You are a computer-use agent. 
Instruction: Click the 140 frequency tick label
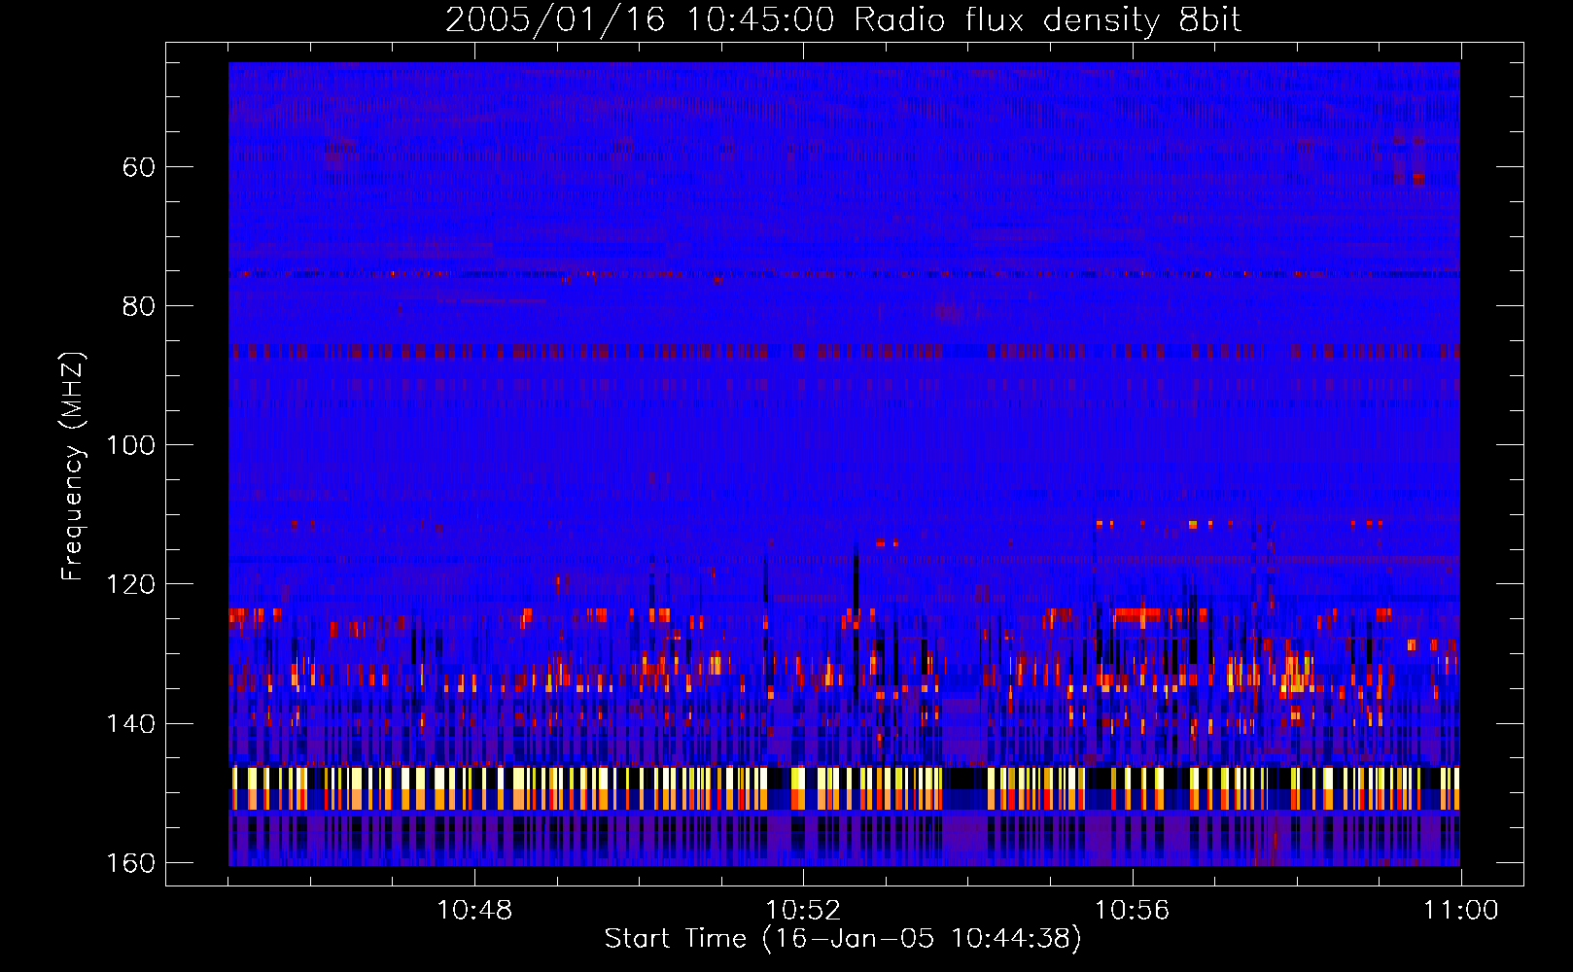[130, 724]
